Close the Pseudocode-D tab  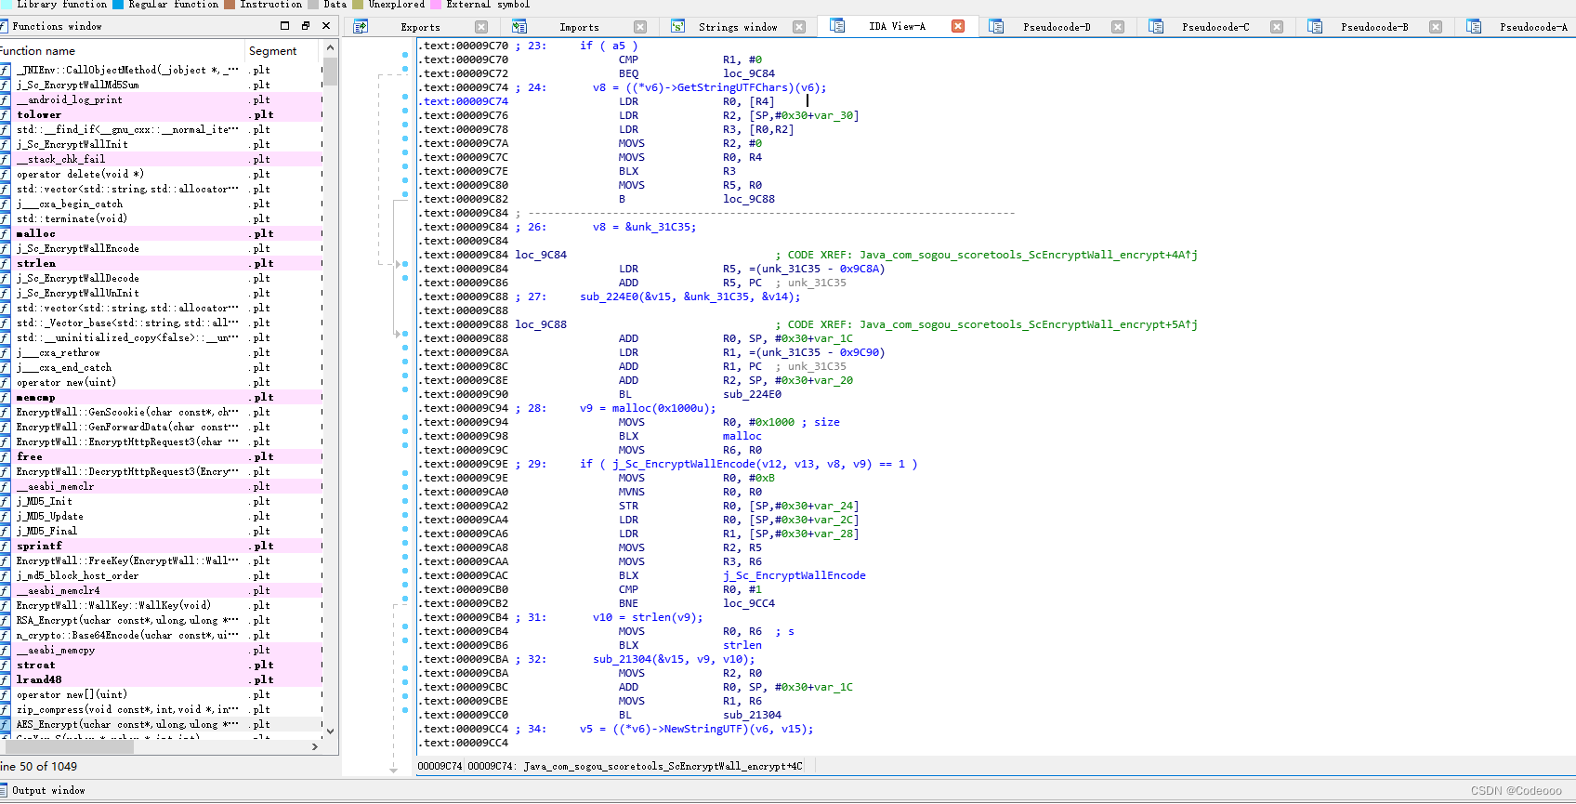(x=1118, y=27)
